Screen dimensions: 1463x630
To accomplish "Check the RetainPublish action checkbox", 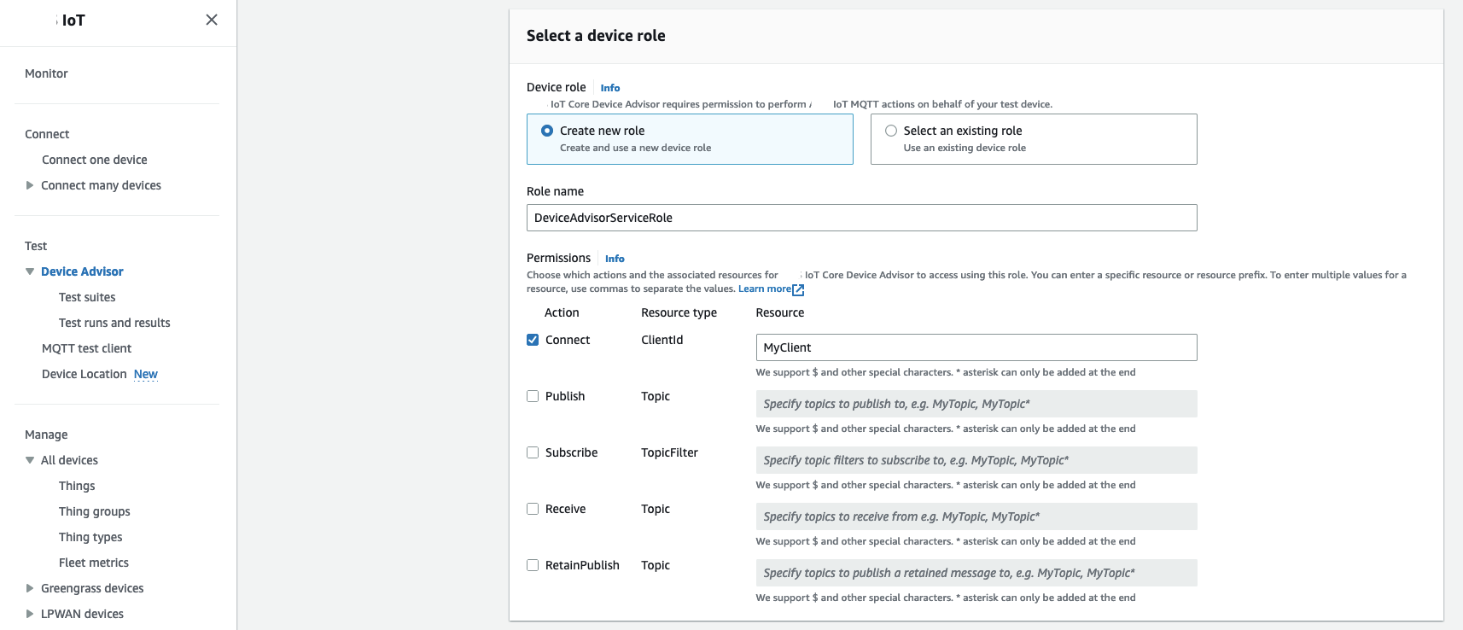I will click(x=533, y=565).
